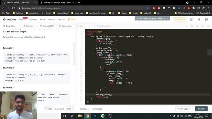Image resolution: width=212 pixels, height=119 pixels.
Task: Click the braces format code icon
Action: [x=192, y=26]
